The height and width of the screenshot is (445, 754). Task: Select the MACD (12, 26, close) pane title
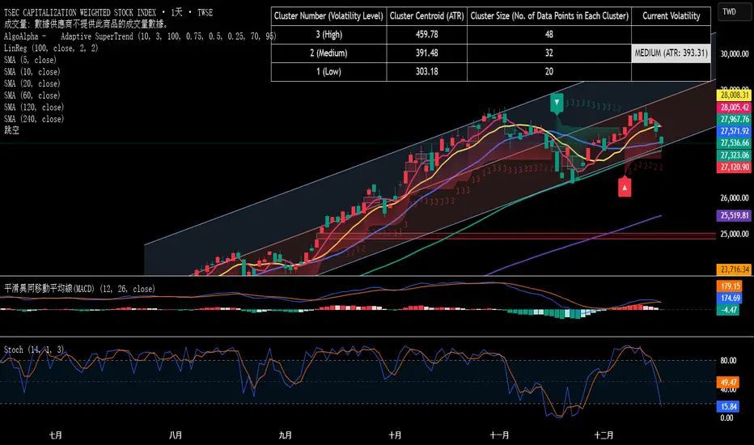coord(91,288)
